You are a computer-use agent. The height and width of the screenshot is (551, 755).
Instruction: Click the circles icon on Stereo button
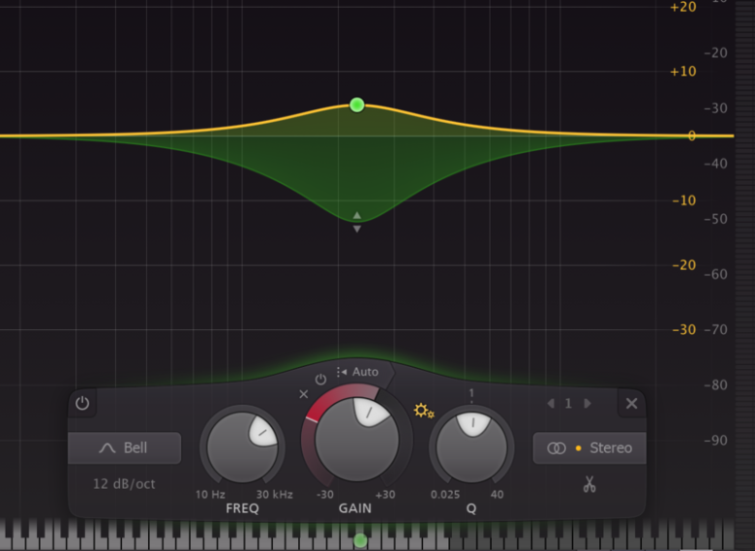coord(557,448)
